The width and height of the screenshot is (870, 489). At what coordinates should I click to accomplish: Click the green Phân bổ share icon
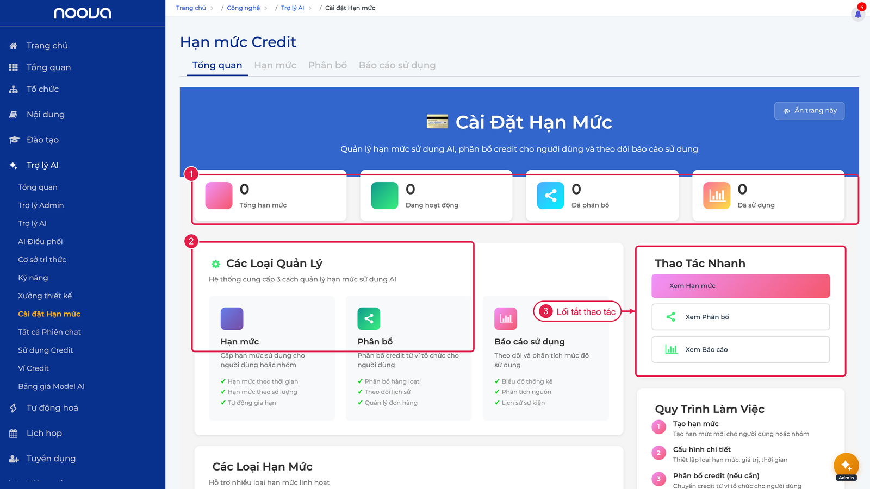[369, 319]
